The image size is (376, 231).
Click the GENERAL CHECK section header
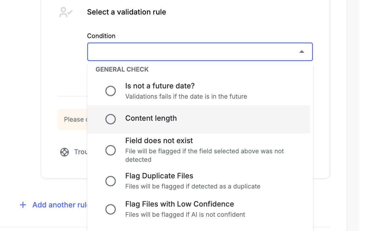(122, 69)
